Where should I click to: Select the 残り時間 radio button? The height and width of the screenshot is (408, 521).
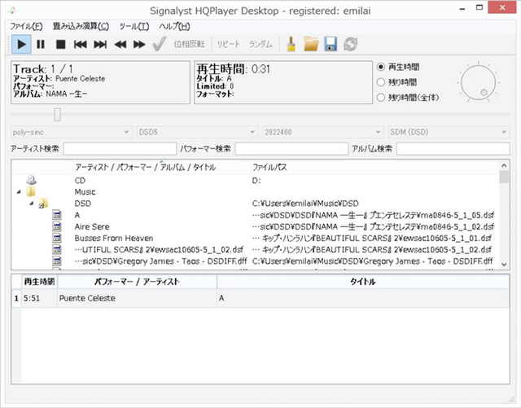tap(382, 81)
